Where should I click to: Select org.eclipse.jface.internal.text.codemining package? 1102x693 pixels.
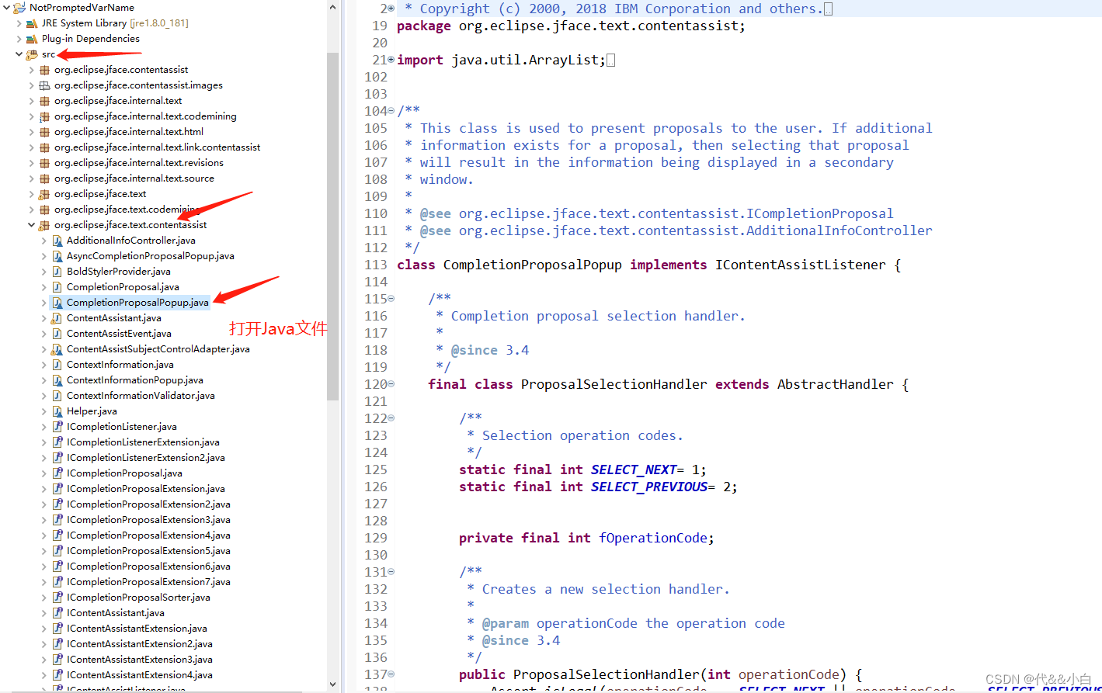click(x=145, y=116)
